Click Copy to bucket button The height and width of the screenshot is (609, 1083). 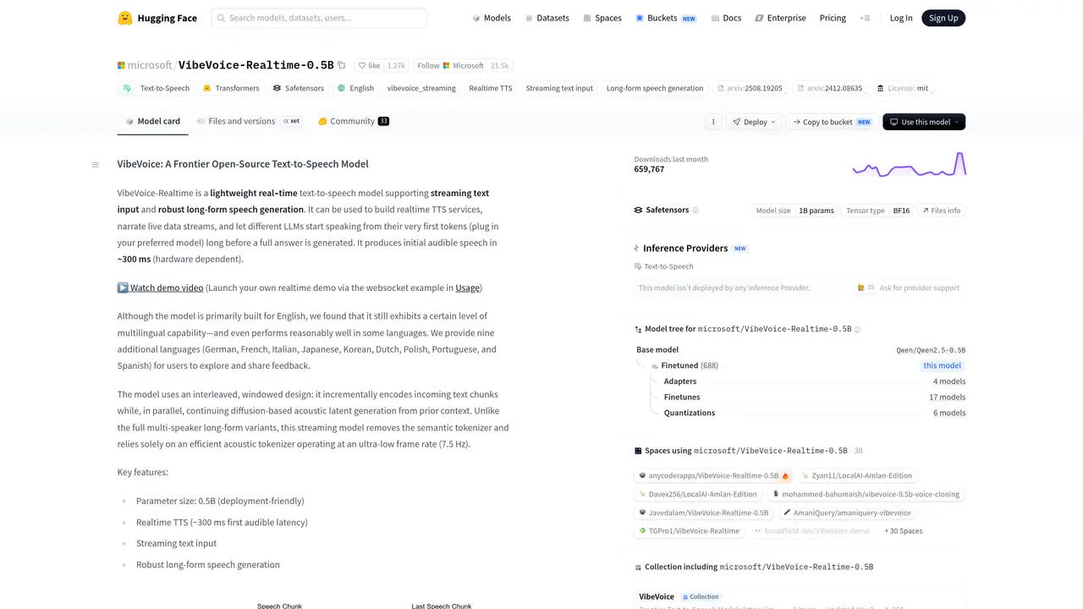click(x=832, y=122)
